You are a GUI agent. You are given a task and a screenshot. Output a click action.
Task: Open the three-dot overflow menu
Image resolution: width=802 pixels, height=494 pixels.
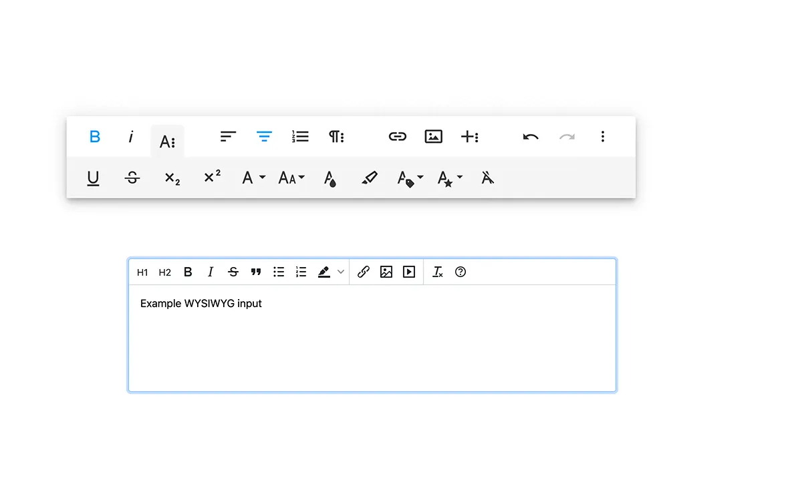[x=603, y=136]
